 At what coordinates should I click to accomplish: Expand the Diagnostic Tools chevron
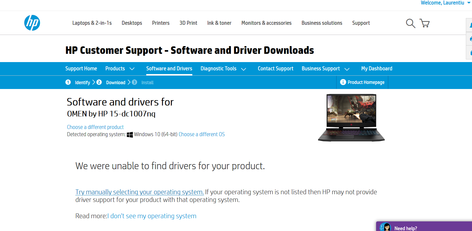[243, 69]
